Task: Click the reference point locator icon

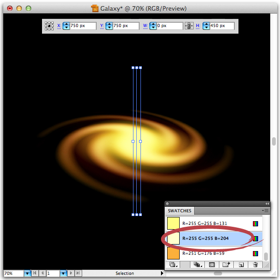Action: (x=49, y=26)
